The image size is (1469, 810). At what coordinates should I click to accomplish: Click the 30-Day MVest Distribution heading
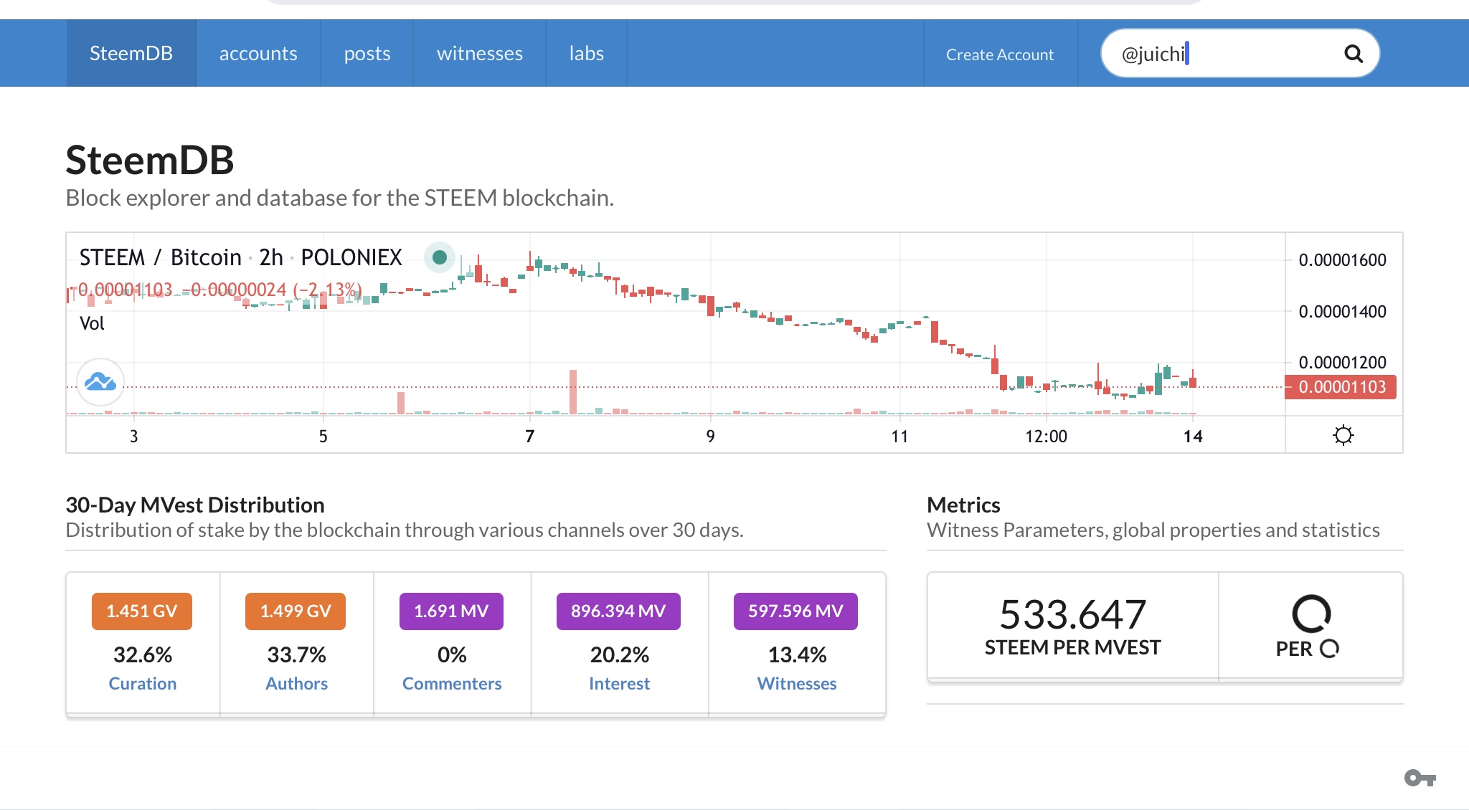[x=195, y=505]
